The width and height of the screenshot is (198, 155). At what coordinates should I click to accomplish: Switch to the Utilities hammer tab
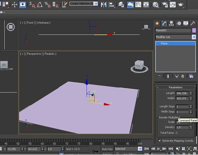pyautogui.click(x=193, y=24)
